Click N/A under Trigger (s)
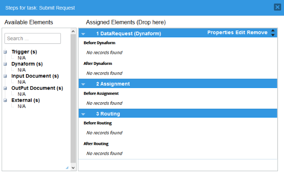Viewport: 284px width, 174px height. (22, 58)
